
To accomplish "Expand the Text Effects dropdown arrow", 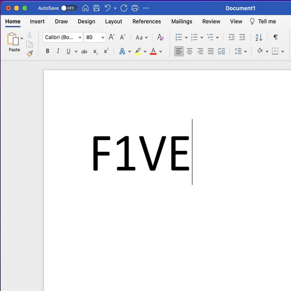I will tap(130, 51).
